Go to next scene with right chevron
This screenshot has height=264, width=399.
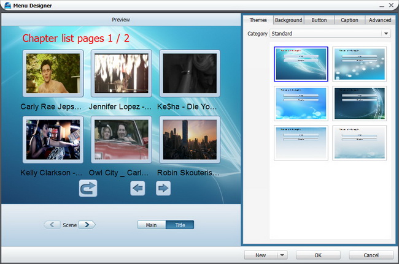[x=87, y=225]
